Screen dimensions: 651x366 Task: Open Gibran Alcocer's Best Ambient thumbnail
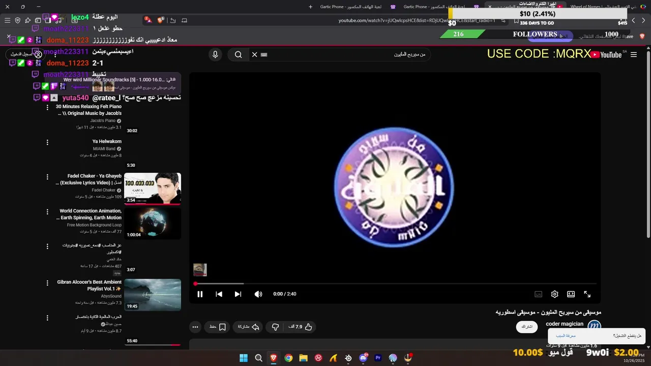(153, 295)
